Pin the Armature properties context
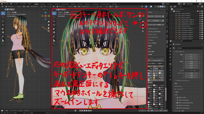Screen dimensions: 204x114 point(202,44)
